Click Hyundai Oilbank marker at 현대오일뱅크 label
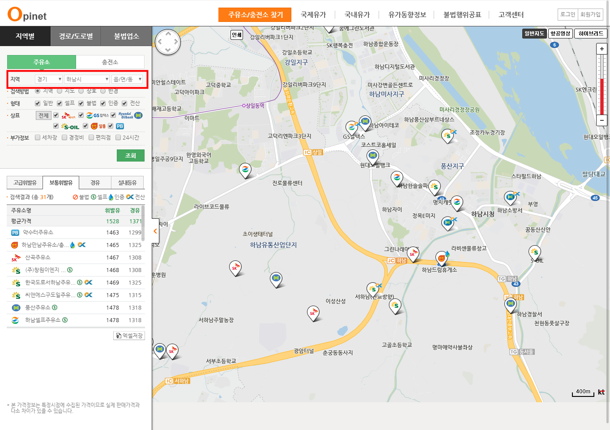The image size is (610, 430). click(x=372, y=157)
